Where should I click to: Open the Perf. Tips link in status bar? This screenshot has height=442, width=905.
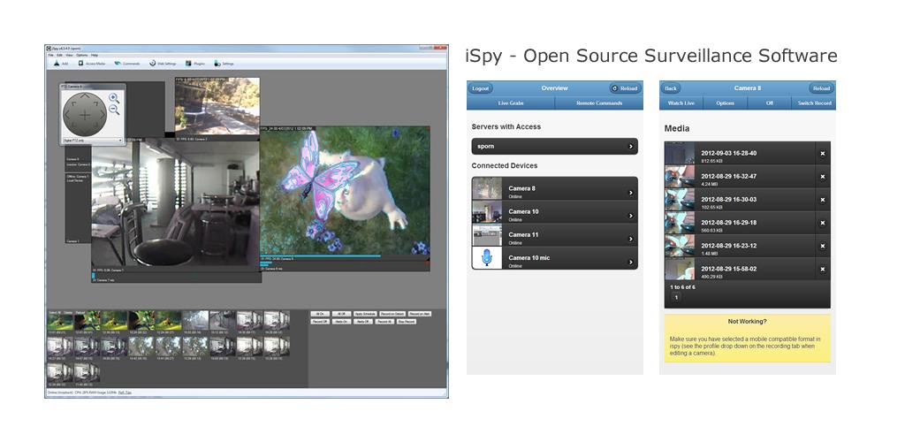pyautogui.click(x=125, y=392)
